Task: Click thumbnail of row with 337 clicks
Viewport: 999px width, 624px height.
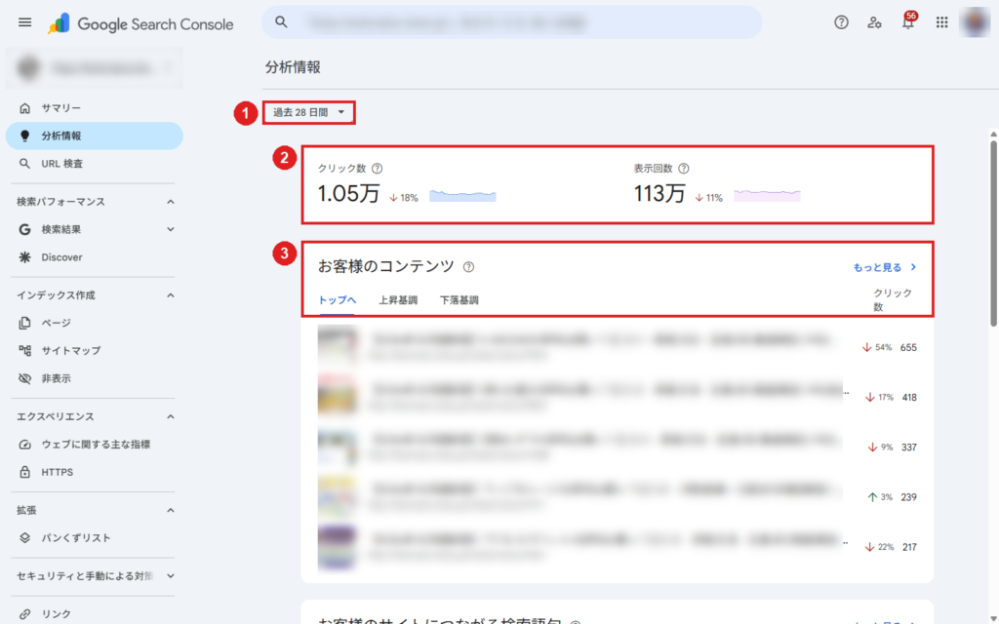Action: [338, 446]
